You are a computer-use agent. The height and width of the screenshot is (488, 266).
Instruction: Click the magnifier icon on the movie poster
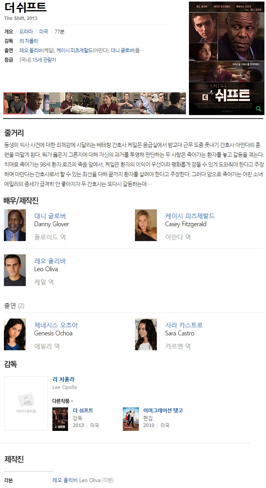pyautogui.click(x=258, y=109)
